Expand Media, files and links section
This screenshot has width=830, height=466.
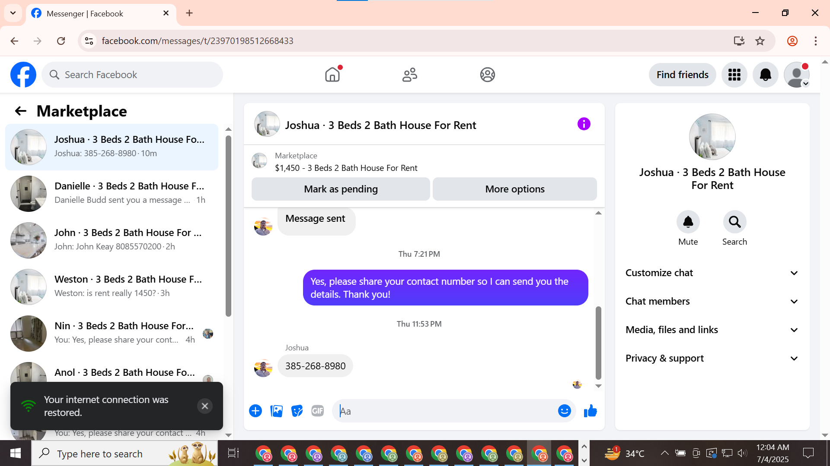(x=712, y=330)
